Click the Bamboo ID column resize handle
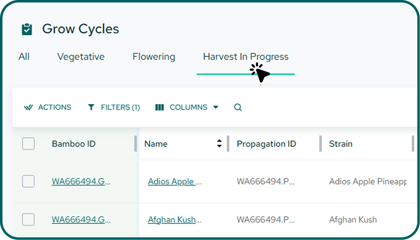Screen dimensions: 420x240 click(136, 144)
